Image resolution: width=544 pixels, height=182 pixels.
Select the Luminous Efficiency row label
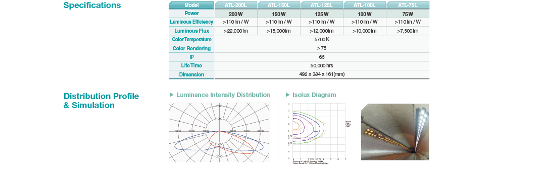[191, 22]
